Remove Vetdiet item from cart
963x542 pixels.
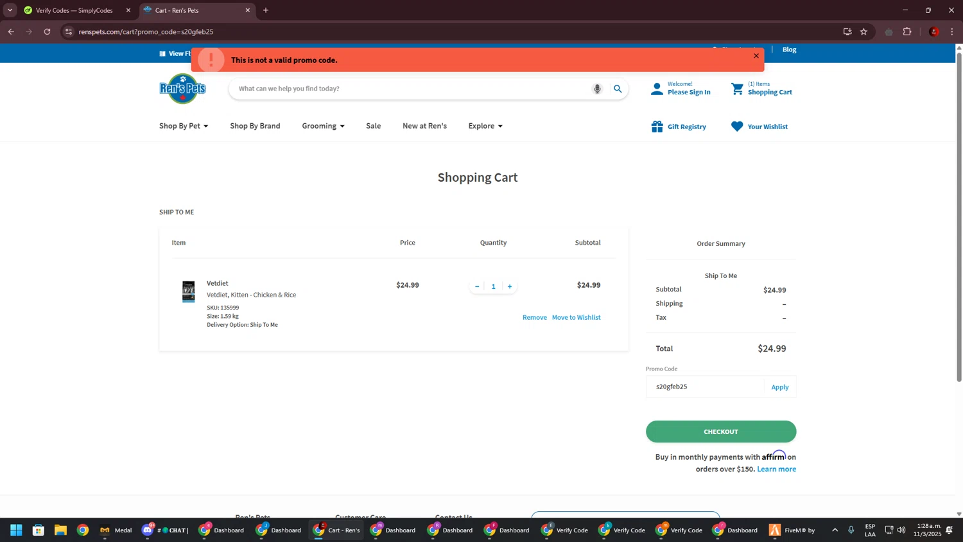tap(534, 317)
